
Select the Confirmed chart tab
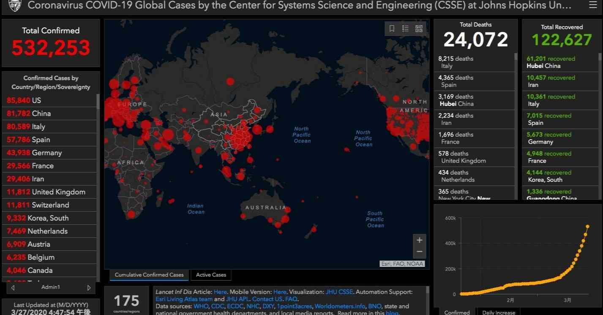pyautogui.click(x=457, y=312)
